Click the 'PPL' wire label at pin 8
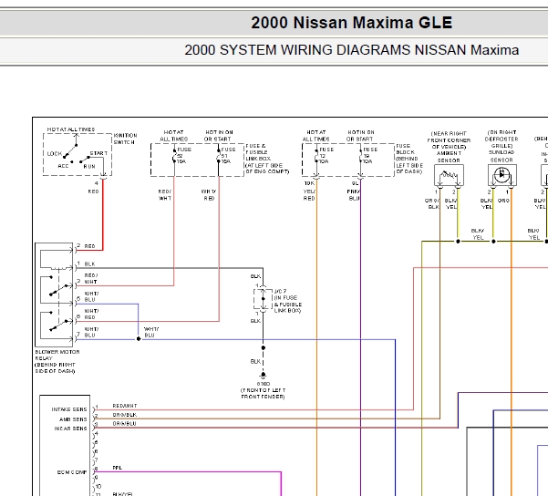This screenshot has height=496, width=548. (x=118, y=468)
